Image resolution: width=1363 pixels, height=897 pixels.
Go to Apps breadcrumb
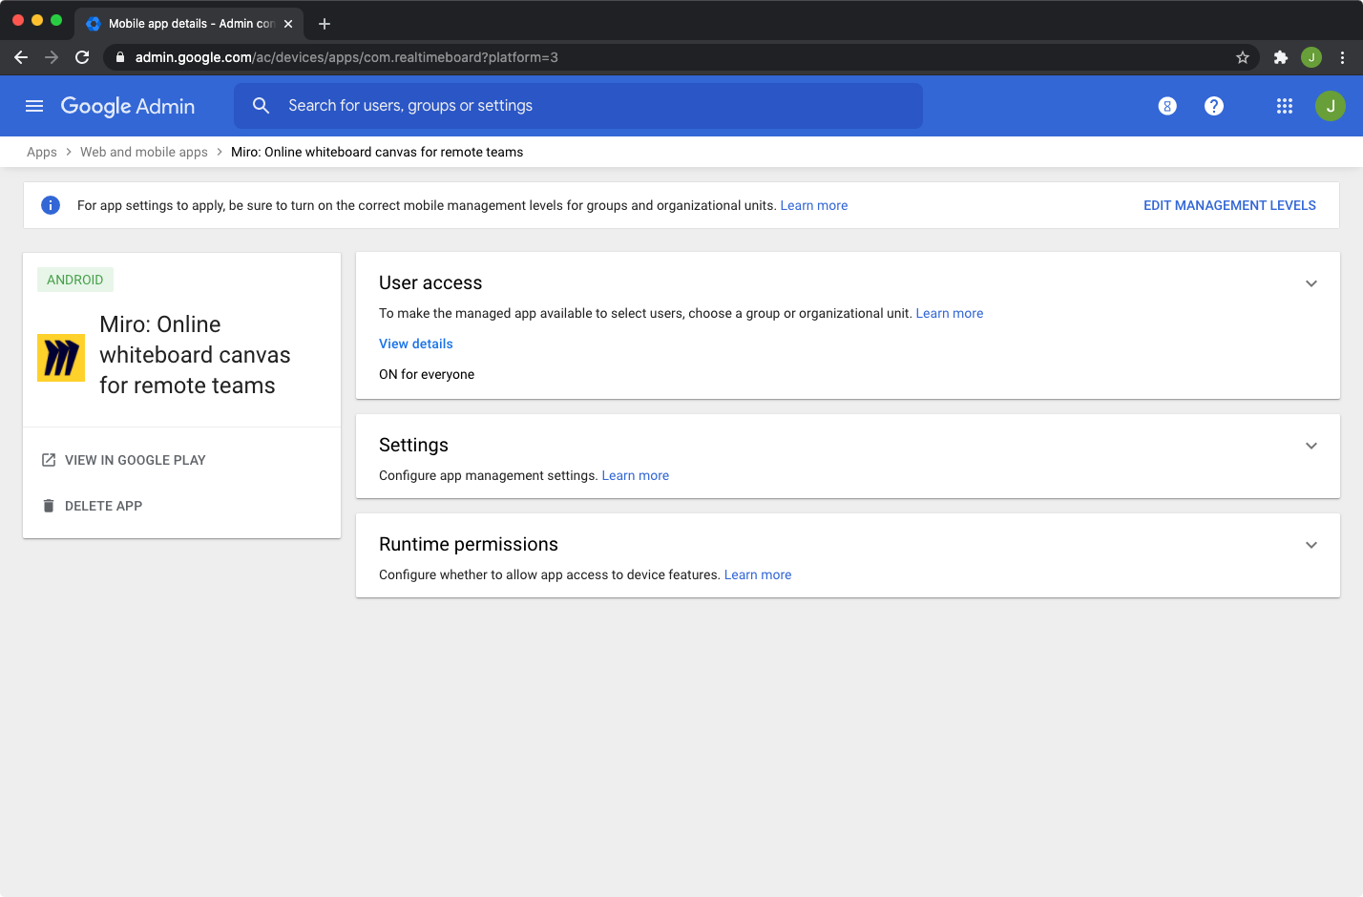[42, 152]
